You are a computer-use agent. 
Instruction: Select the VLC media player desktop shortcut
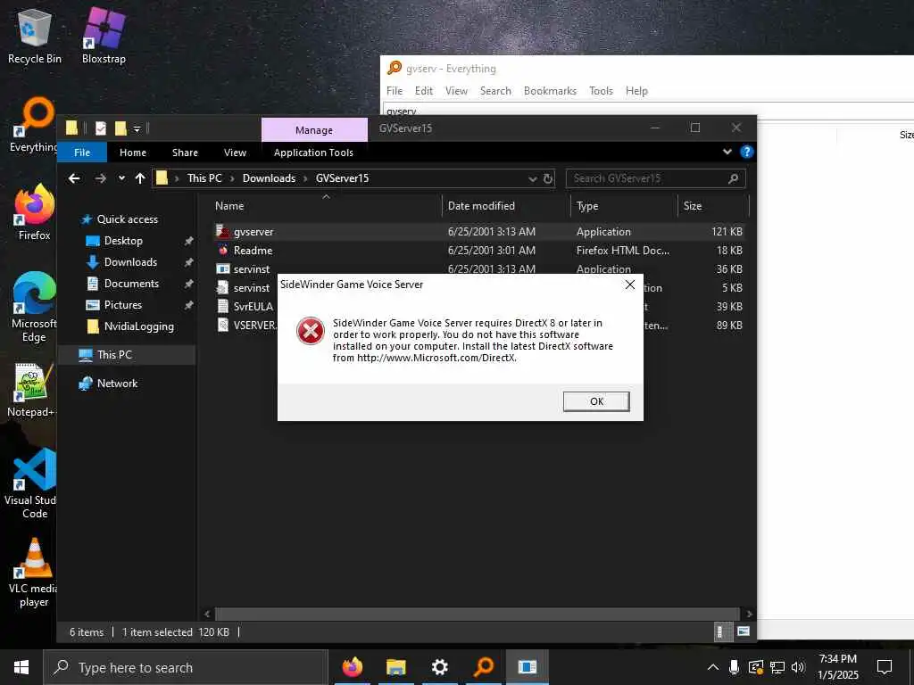[33, 573]
